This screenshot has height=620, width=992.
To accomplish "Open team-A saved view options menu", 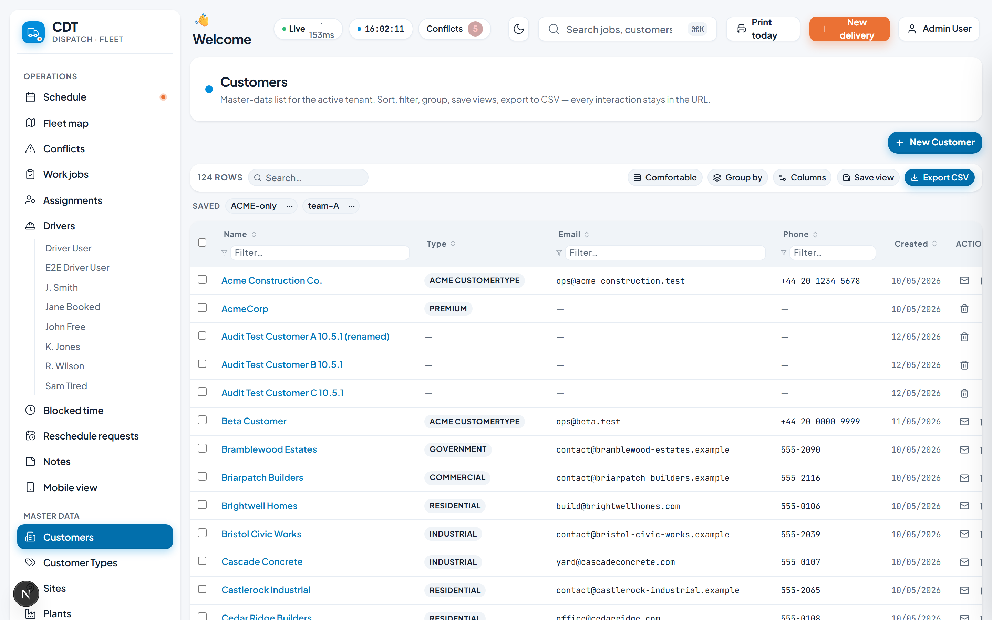I will 352,206.
